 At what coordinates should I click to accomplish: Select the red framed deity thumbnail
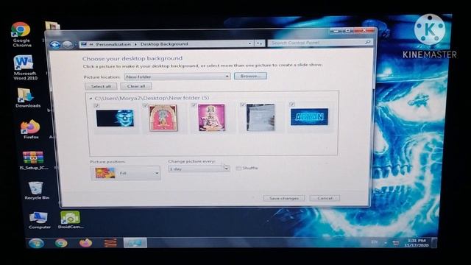pos(163,118)
